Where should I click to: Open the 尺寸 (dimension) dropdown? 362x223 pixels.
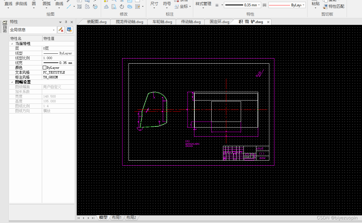pyautogui.click(x=154, y=8)
